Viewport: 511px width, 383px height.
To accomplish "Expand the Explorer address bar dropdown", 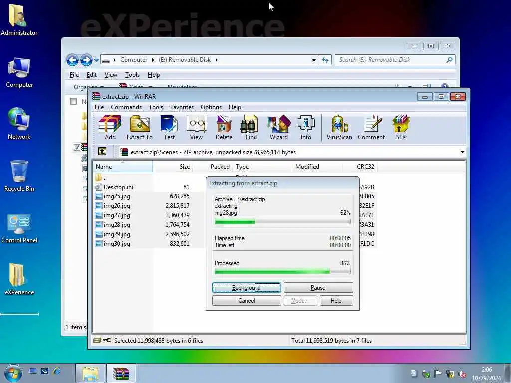I will 314,60.
